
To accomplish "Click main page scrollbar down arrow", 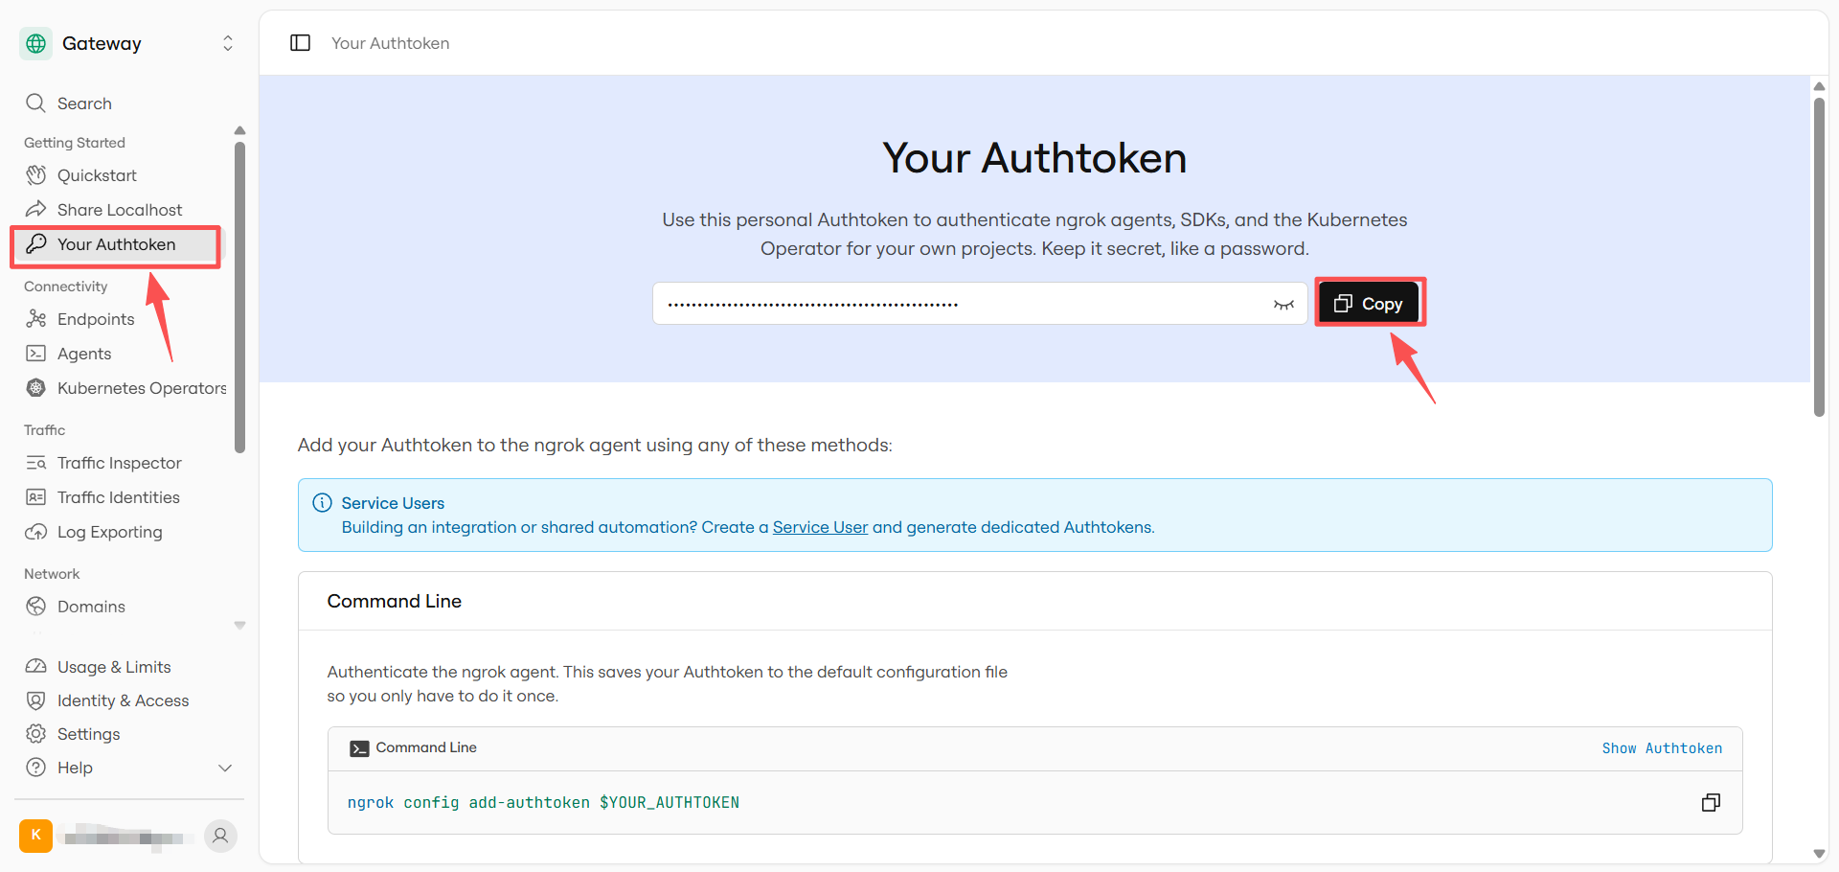I will click(x=1819, y=854).
